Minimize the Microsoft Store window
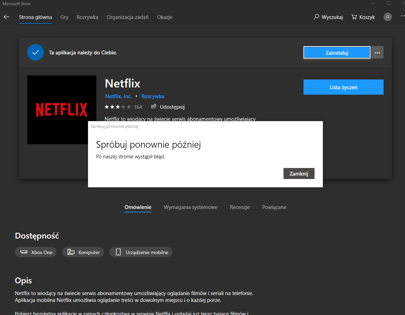 (373, 3)
